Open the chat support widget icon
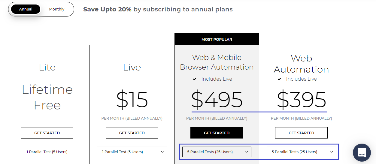 pyautogui.click(x=362, y=153)
